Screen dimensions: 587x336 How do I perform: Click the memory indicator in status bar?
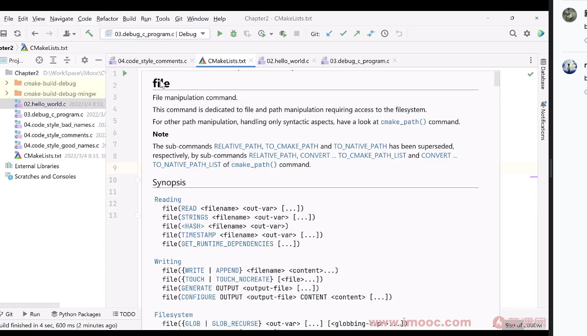pos(523,325)
